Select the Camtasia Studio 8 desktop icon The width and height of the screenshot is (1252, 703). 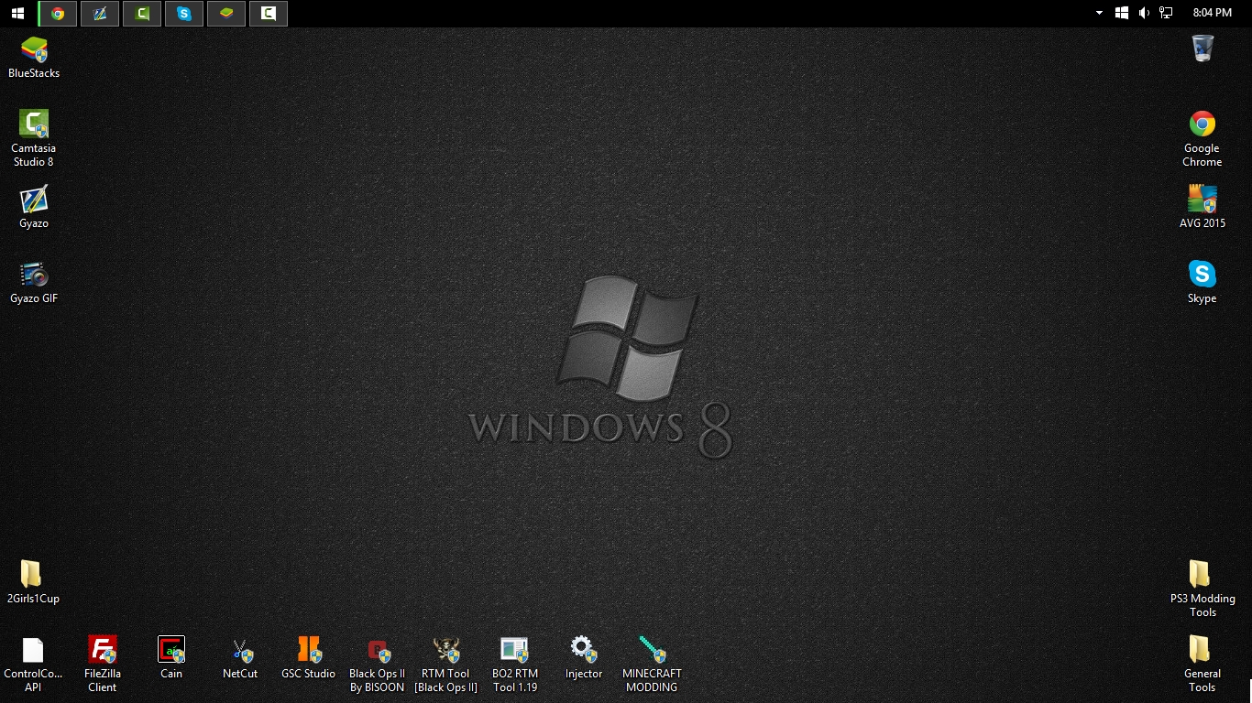coord(34,138)
